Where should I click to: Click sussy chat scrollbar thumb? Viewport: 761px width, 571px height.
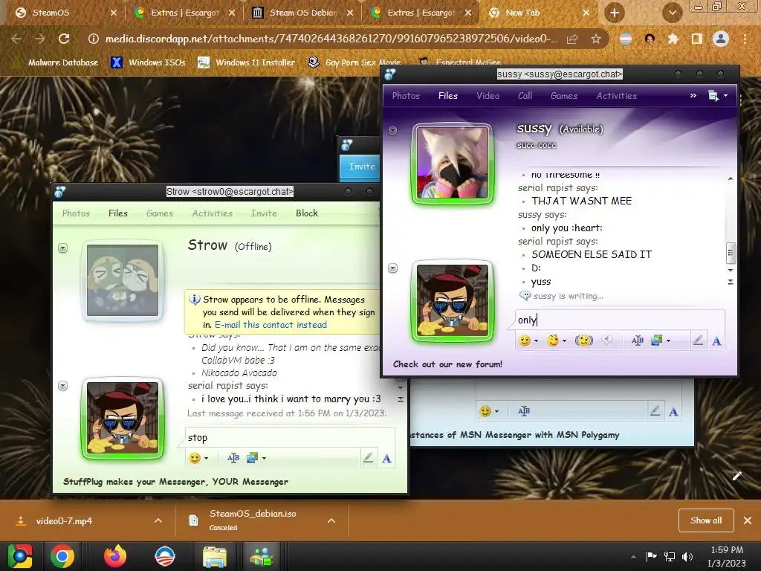tap(730, 253)
